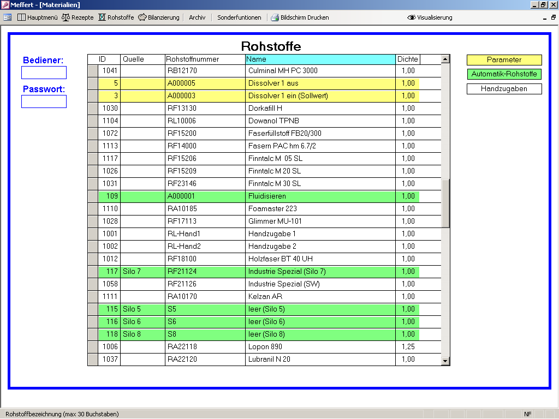This screenshot has width=559, height=419.
Task: Click the Rohstoffnummer column header
Action: pyautogui.click(x=205, y=59)
